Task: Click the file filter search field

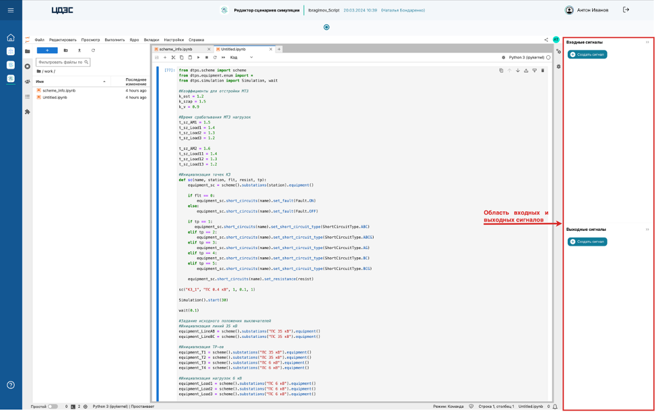Action: click(x=61, y=63)
